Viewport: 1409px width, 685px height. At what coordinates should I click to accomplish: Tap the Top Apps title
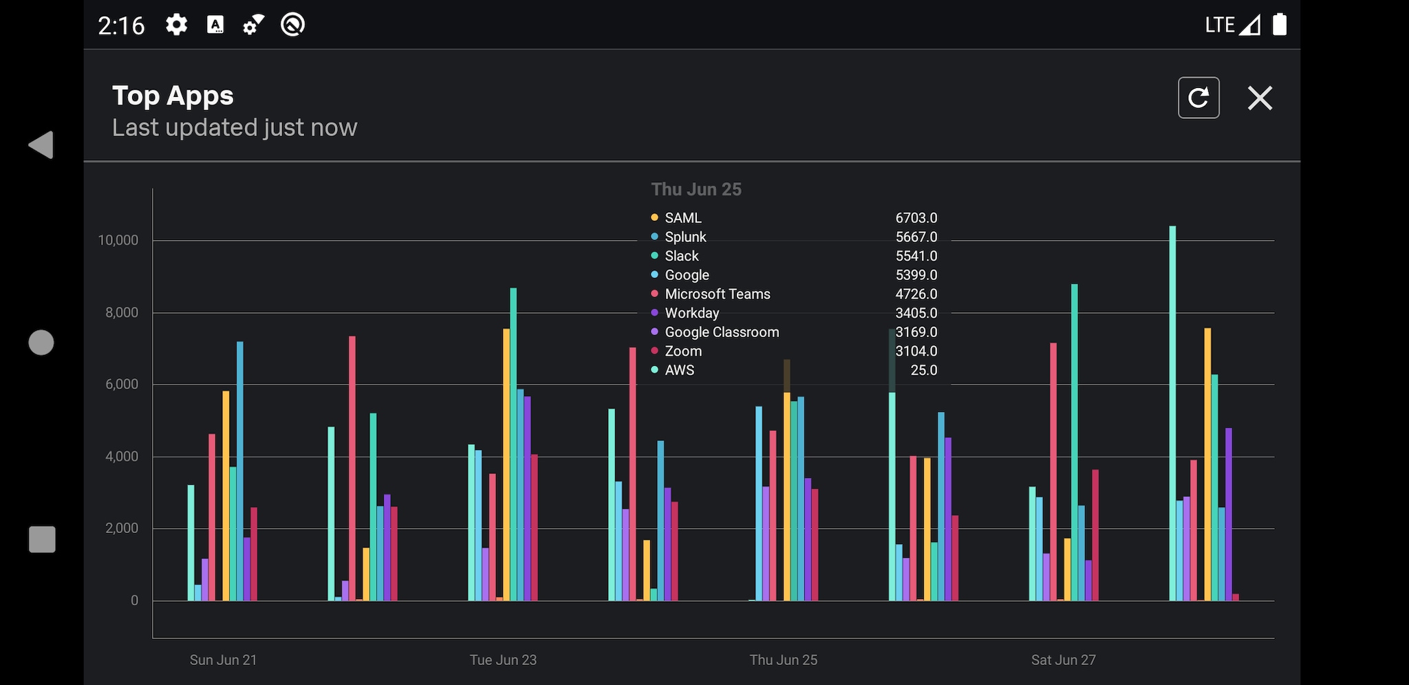click(x=173, y=96)
